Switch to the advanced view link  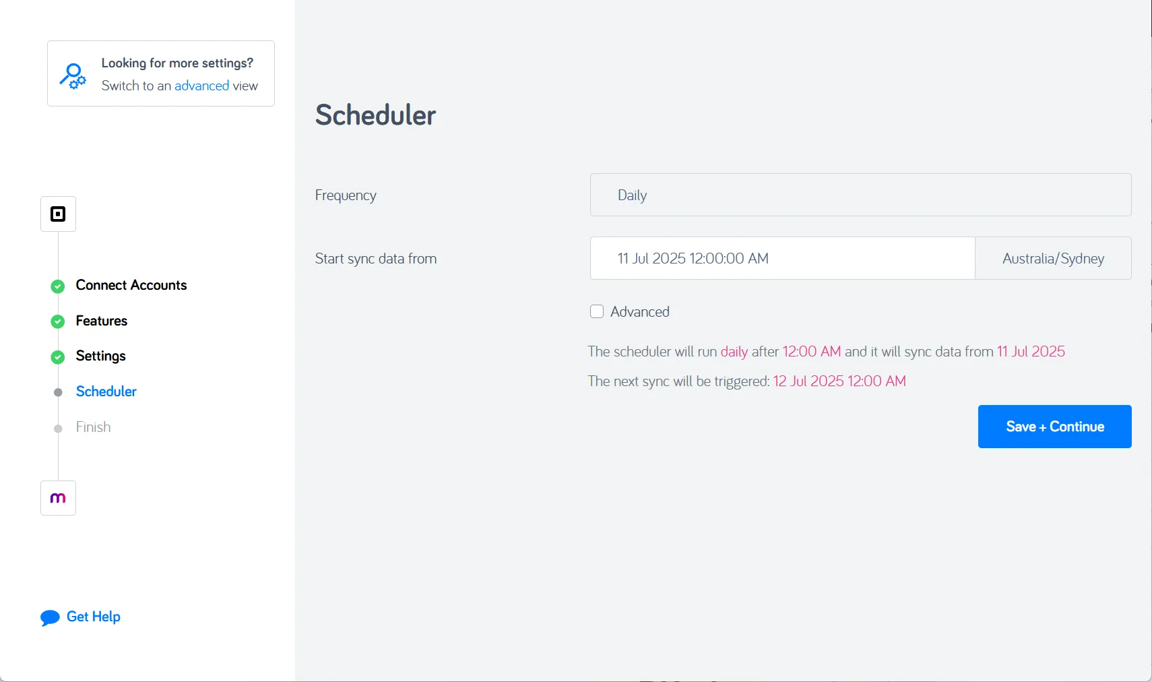(201, 86)
